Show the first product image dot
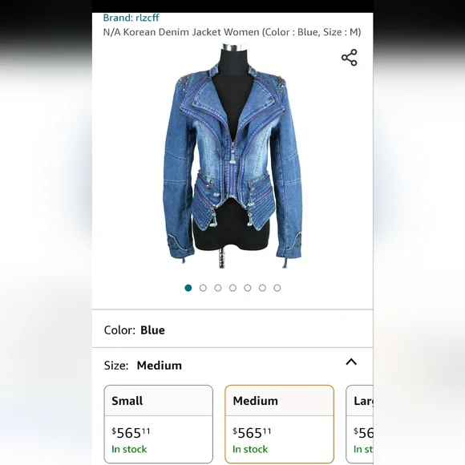This screenshot has width=465, height=465. [188, 288]
